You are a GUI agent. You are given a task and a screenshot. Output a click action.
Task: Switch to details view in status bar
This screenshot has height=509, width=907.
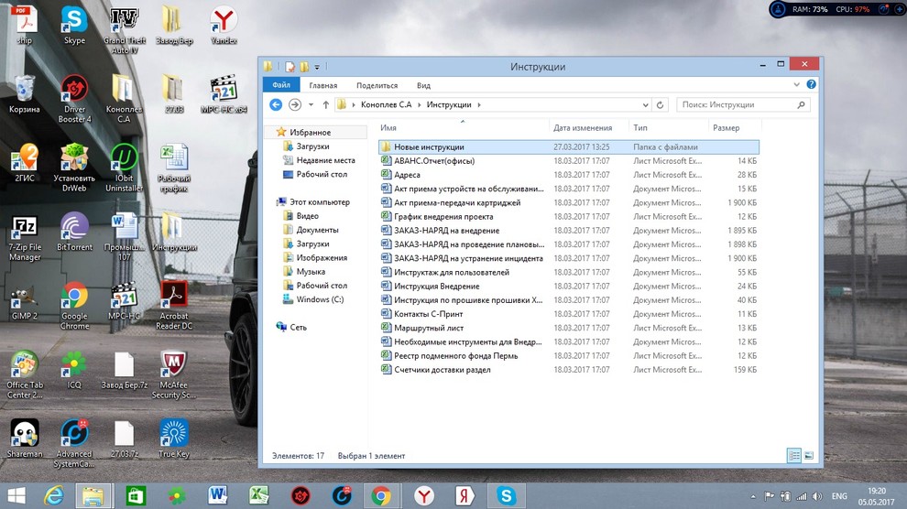pos(793,455)
